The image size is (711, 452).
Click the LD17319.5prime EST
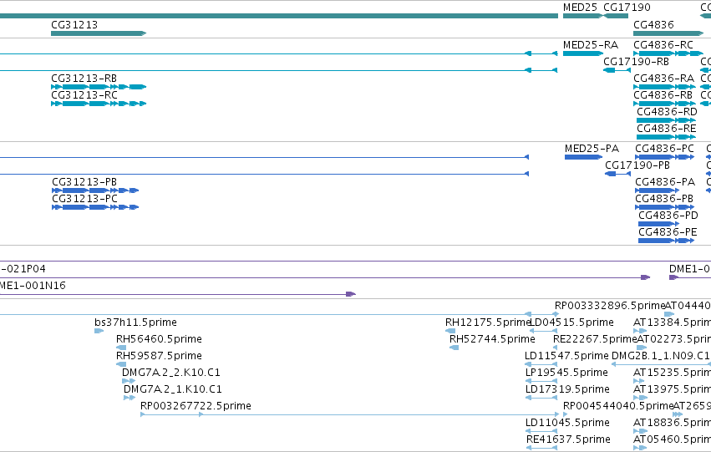(541, 398)
